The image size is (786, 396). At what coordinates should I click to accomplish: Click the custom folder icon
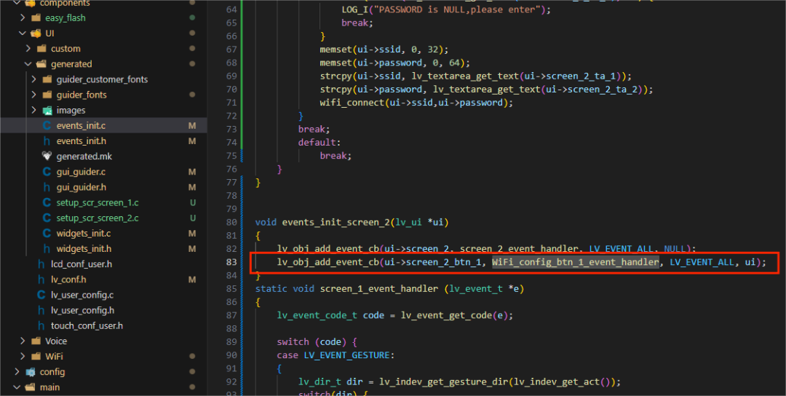tap(41, 49)
